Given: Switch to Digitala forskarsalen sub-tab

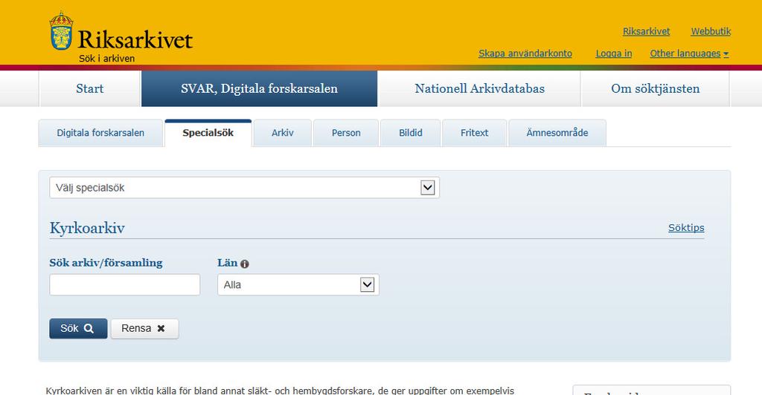Looking at the screenshot, I should [100, 133].
